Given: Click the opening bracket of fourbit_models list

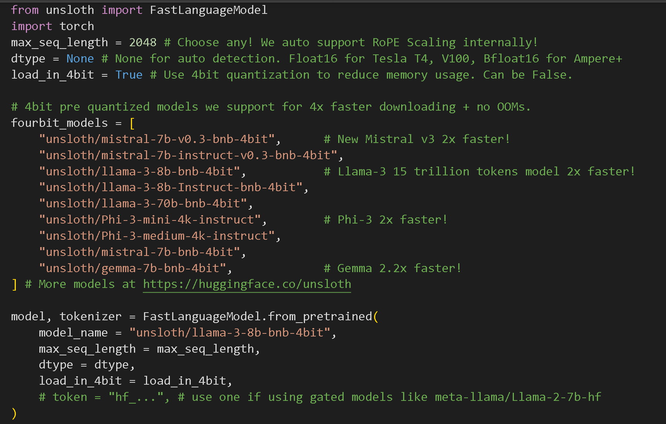Looking at the screenshot, I should [x=132, y=123].
